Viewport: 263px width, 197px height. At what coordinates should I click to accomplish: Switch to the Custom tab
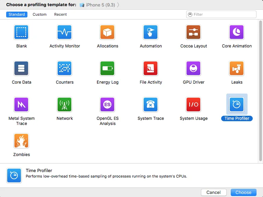click(x=39, y=14)
